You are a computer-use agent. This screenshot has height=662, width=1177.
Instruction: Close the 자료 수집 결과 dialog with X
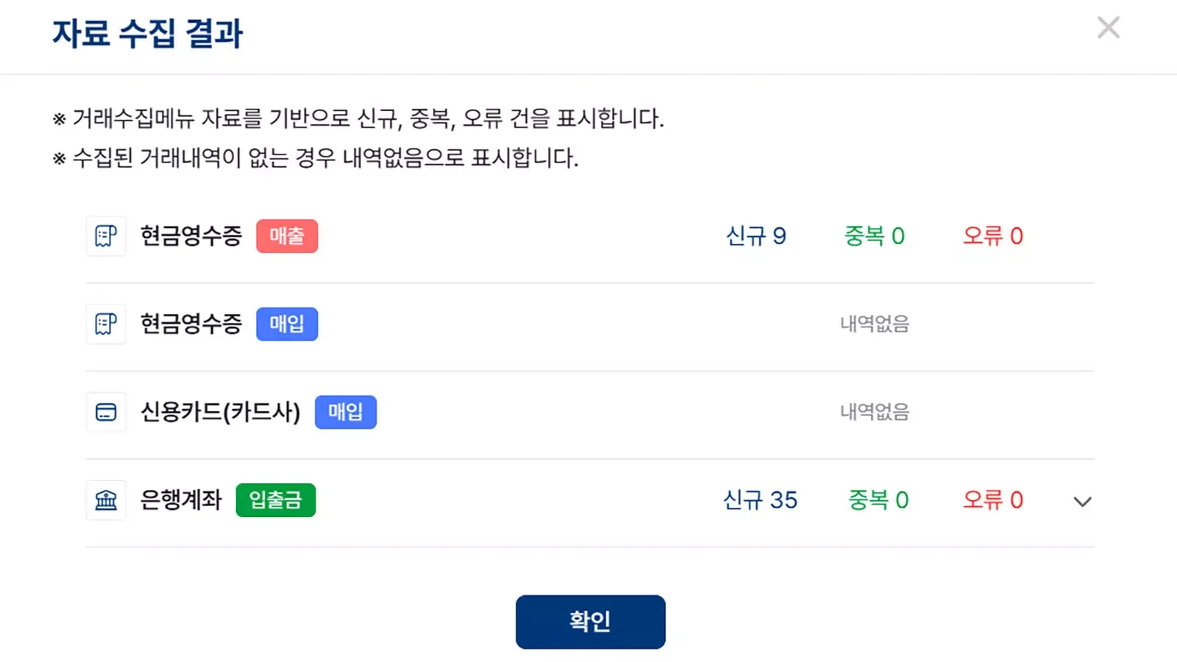(x=1108, y=28)
